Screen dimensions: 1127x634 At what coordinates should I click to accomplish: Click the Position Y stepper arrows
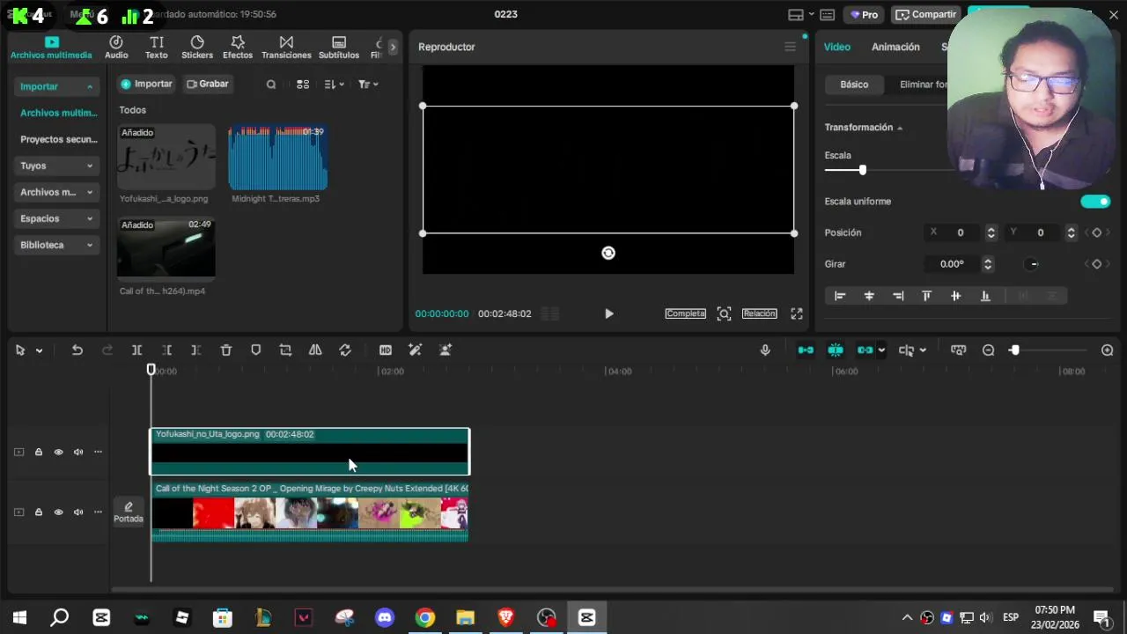click(1071, 232)
